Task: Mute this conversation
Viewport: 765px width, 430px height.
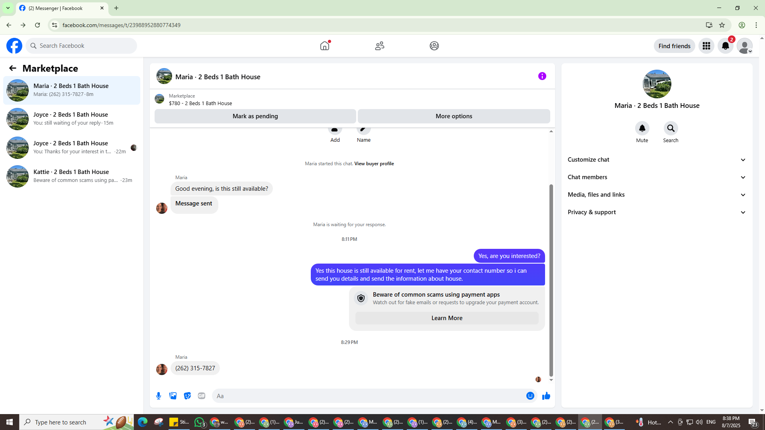Action: pyautogui.click(x=642, y=128)
